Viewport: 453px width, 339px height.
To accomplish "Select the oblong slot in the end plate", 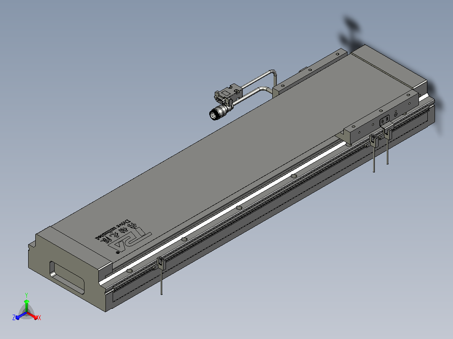I will [67, 278].
